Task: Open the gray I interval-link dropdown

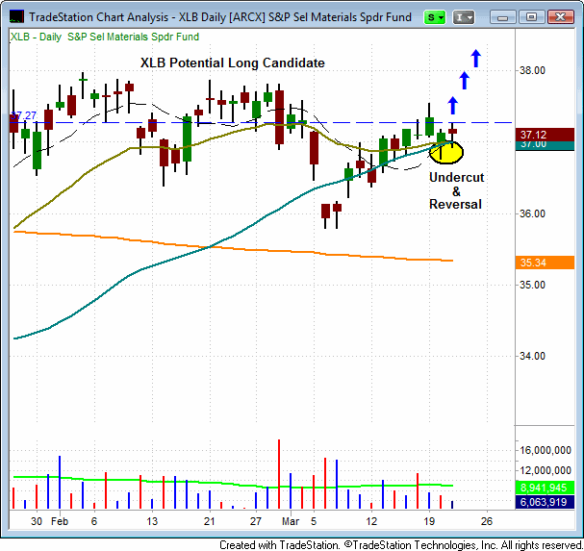Action: tap(464, 17)
